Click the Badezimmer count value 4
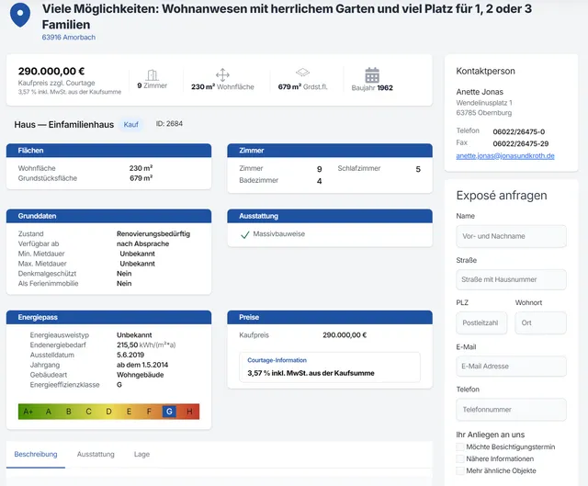 point(319,181)
